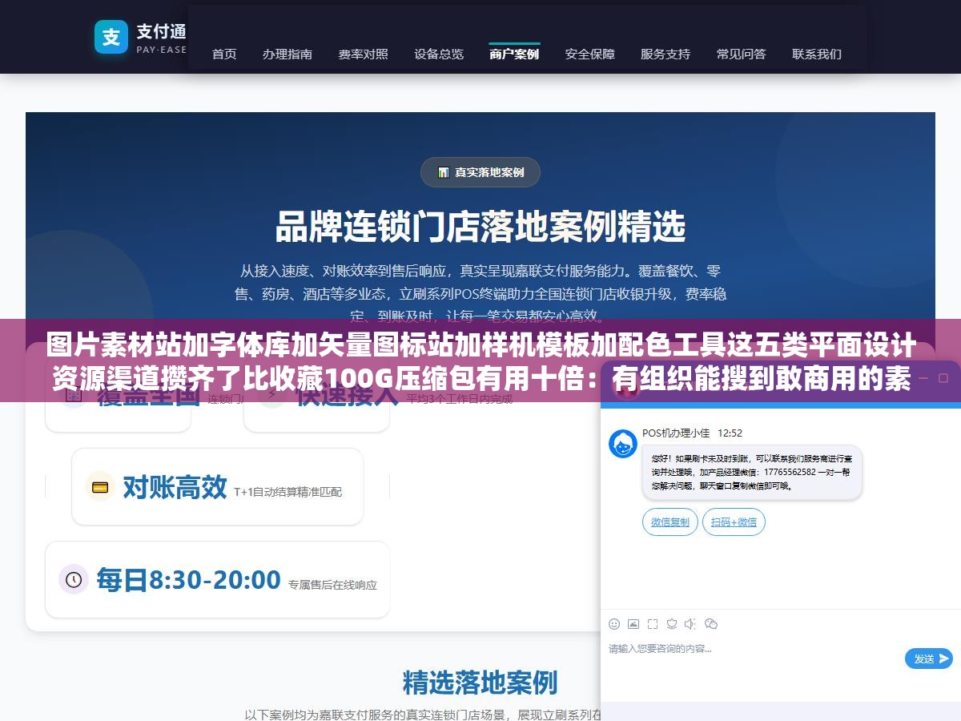Click the T+1自动结算精准匹配 text
This screenshot has width=961, height=721.
click(x=287, y=492)
